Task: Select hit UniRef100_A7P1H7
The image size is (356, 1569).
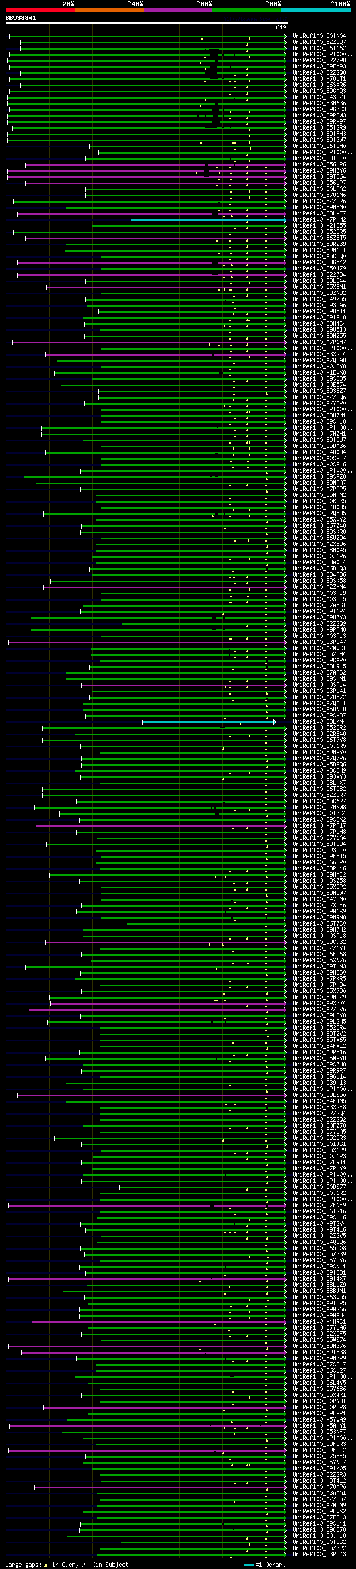Action: pyautogui.click(x=319, y=342)
